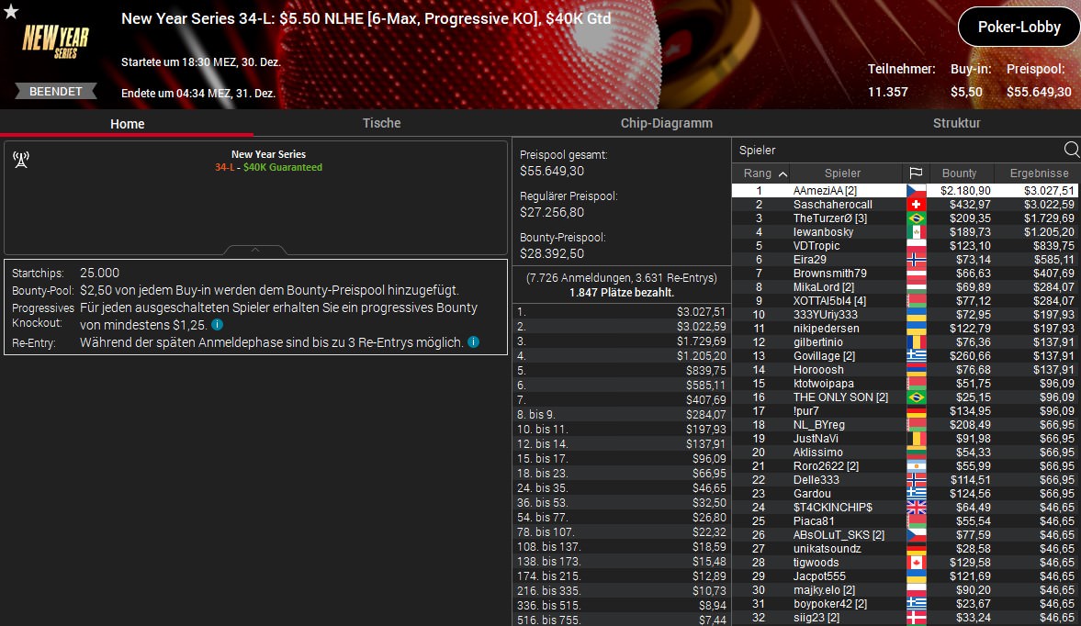Click the info icon beside Re-Entry text
Viewport: 1081px width, 626px height.
474,342
